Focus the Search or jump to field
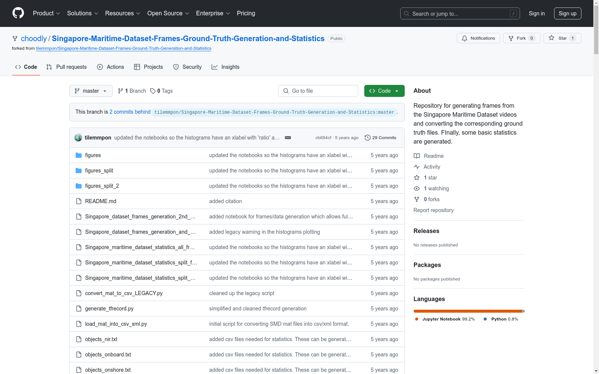599x374 pixels. pos(460,13)
